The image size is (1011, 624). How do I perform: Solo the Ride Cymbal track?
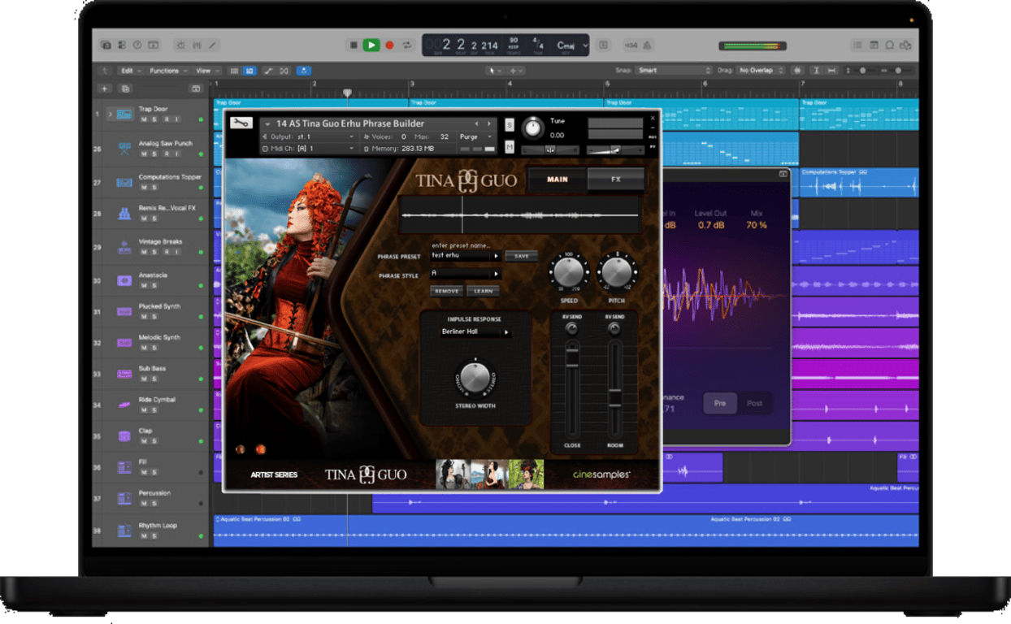click(154, 409)
